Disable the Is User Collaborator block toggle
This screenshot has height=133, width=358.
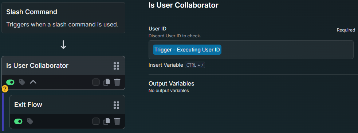pos(10,82)
